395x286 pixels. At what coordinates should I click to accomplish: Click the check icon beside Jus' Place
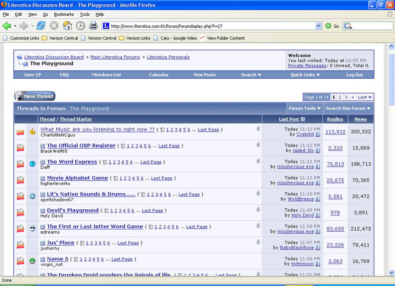point(43,243)
